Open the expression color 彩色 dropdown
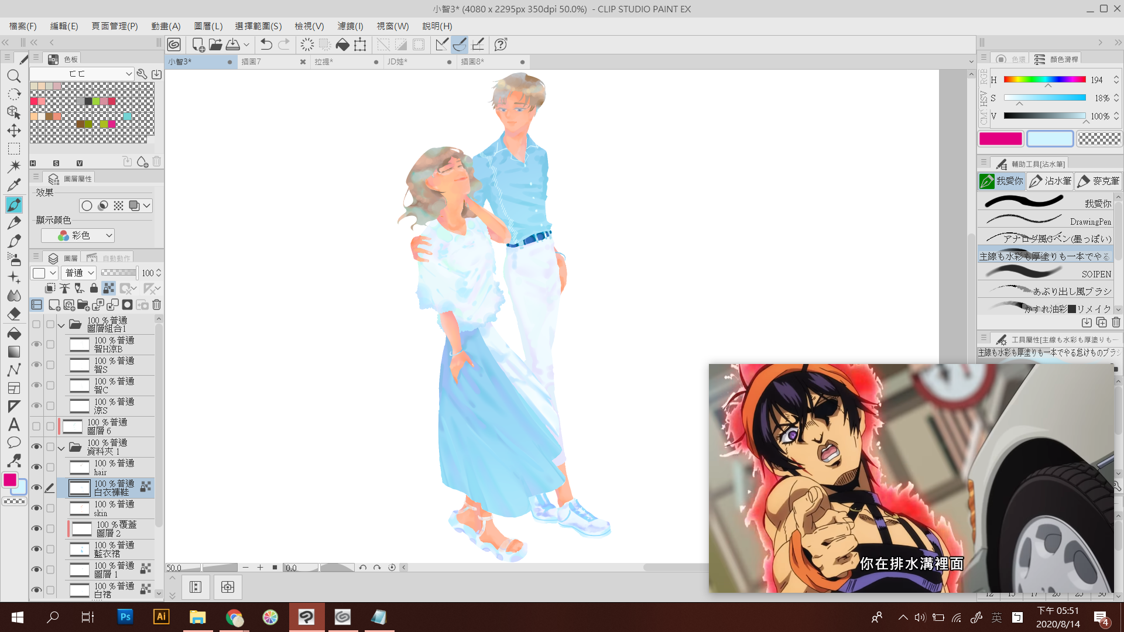This screenshot has width=1124, height=632. (x=77, y=235)
